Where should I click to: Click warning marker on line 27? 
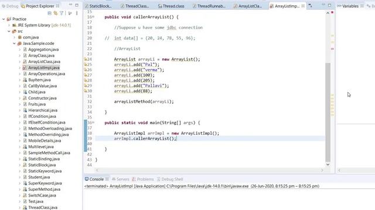[x=86, y=75]
